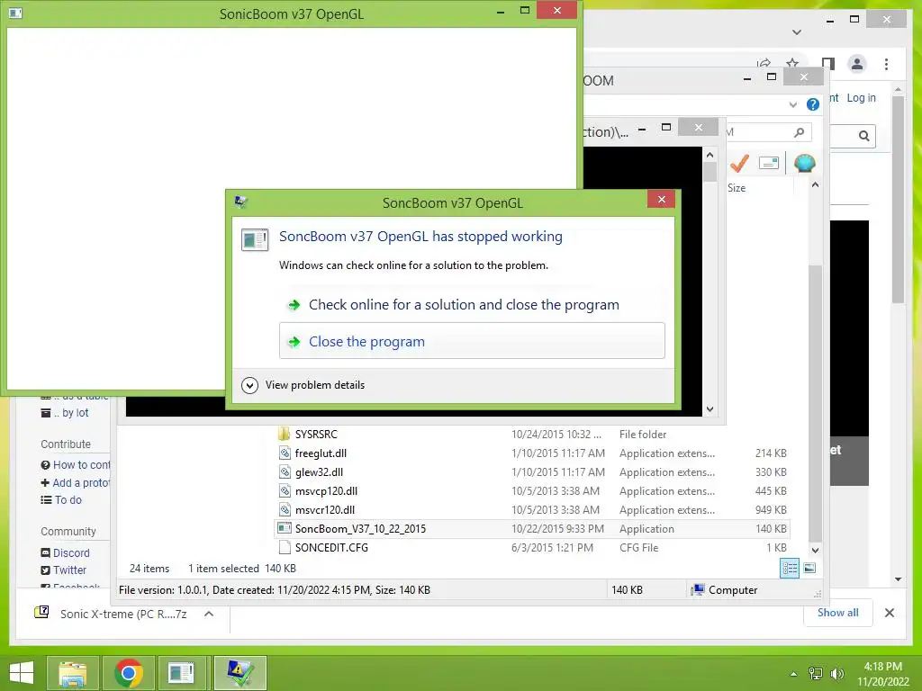Open by lot sidebar link

(x=71, y=412)
